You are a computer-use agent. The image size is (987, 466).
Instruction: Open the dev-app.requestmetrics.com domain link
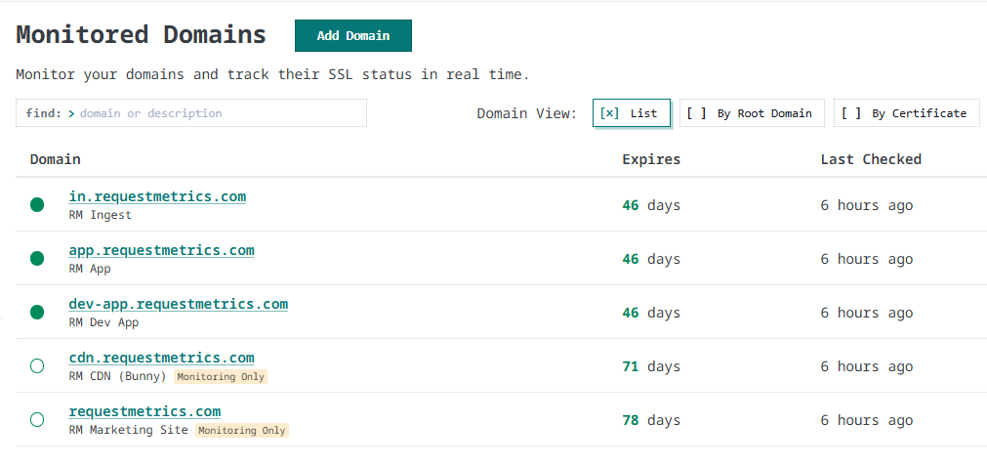click(x=178, y=304)
